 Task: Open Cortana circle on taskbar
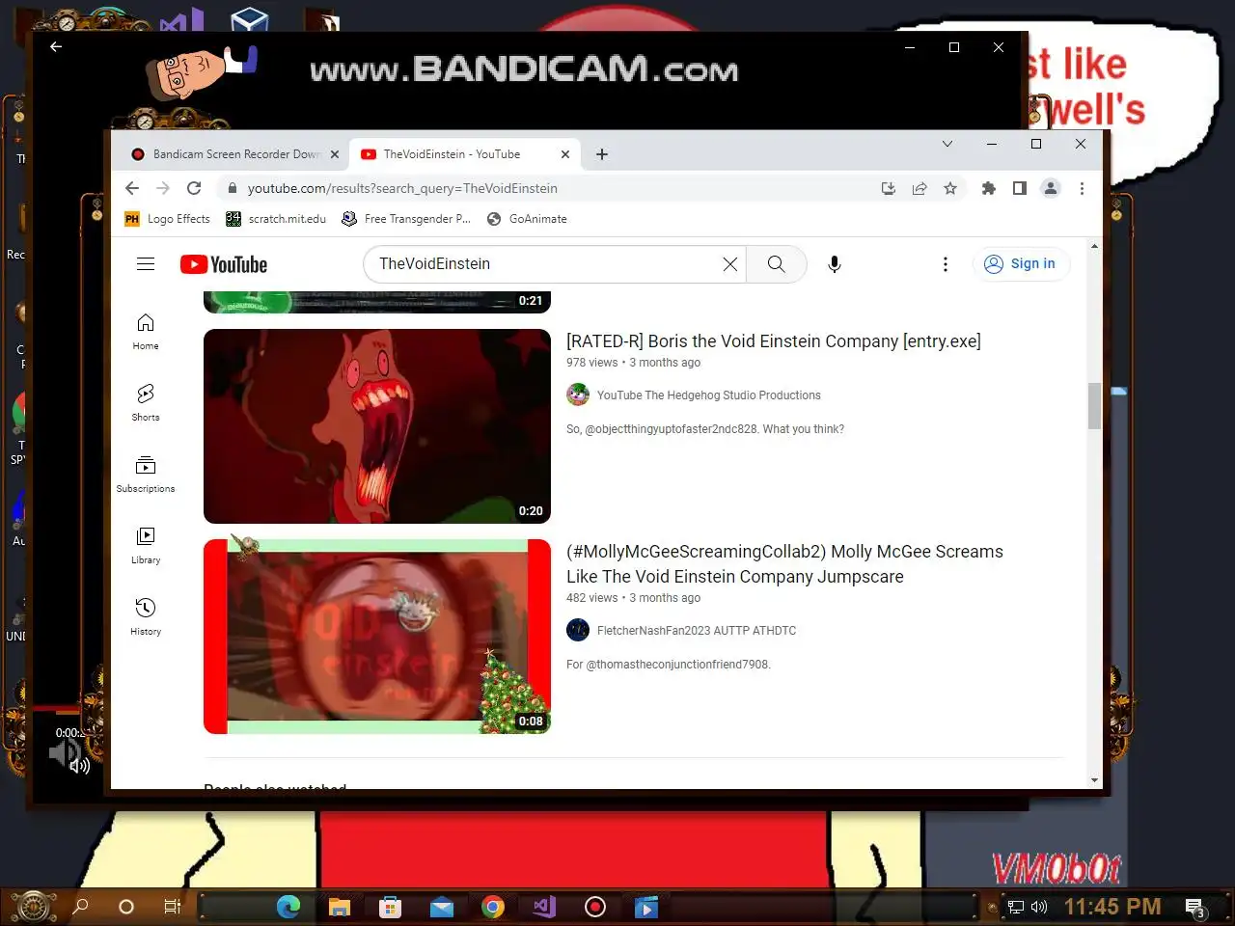(126, 907)
